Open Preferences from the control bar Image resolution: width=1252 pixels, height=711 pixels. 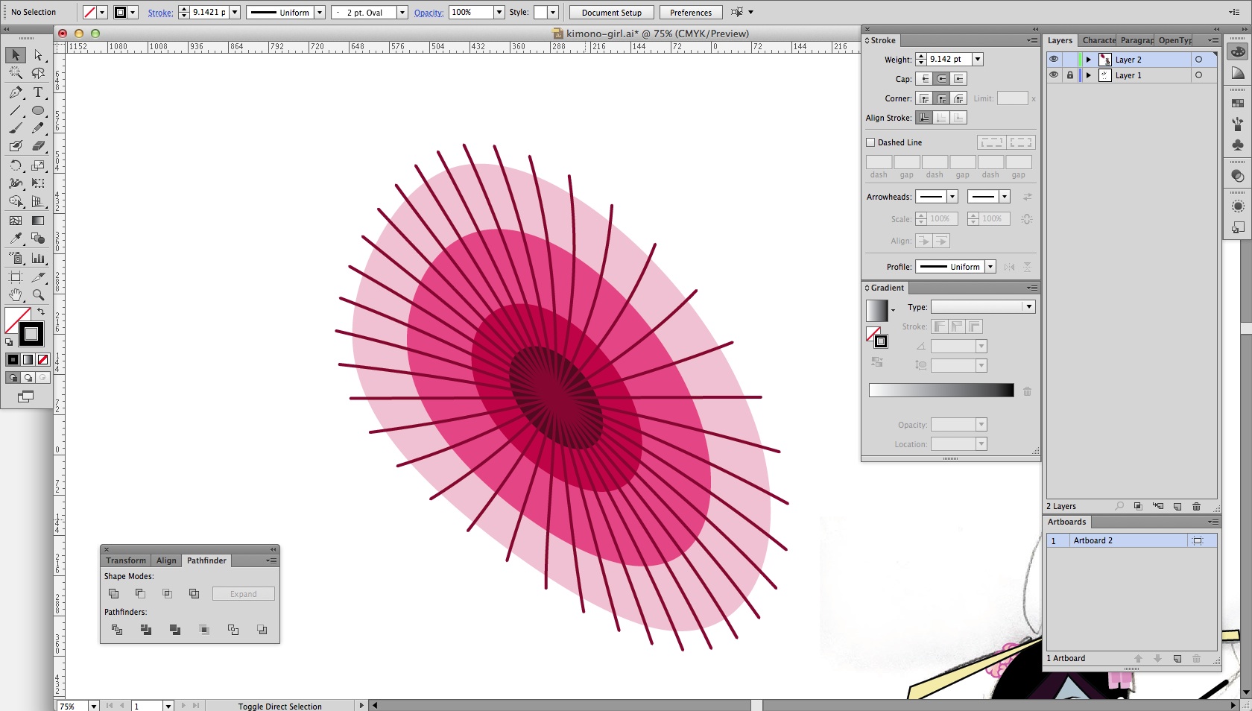(690, 13)
